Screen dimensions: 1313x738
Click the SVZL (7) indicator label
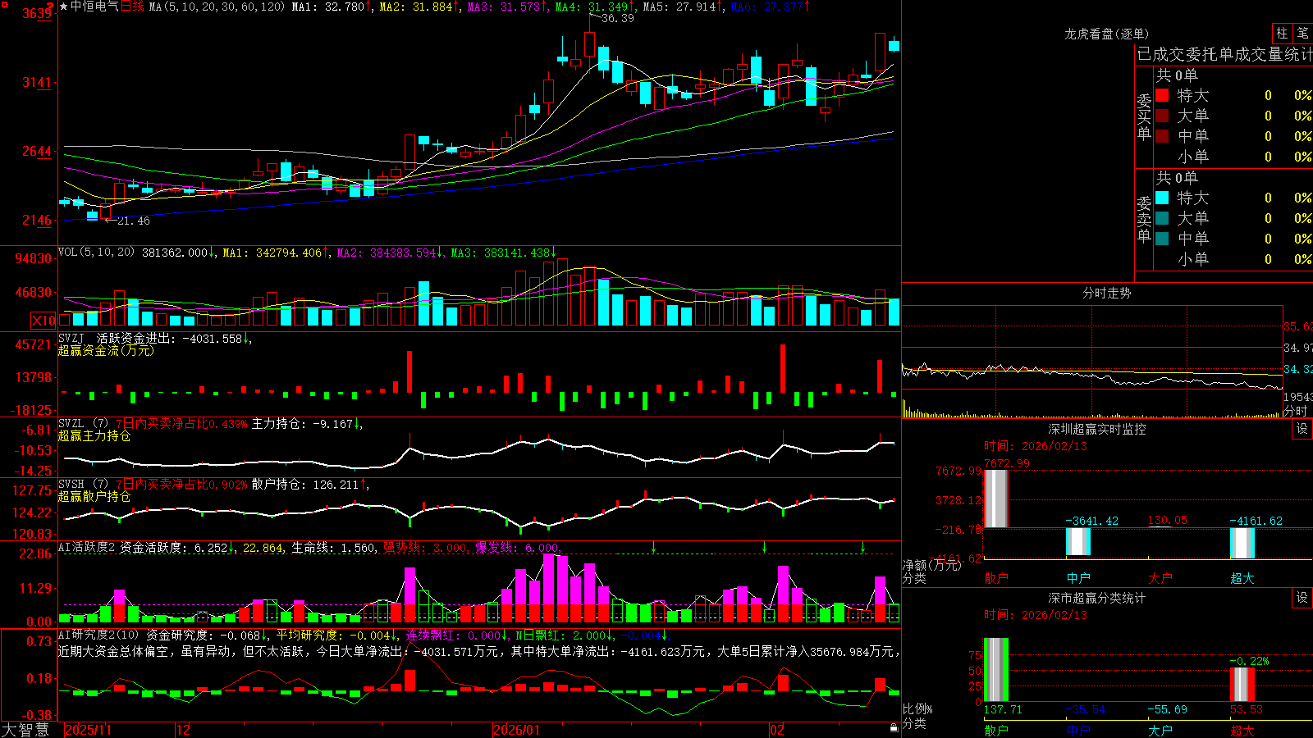click(83, 423)
